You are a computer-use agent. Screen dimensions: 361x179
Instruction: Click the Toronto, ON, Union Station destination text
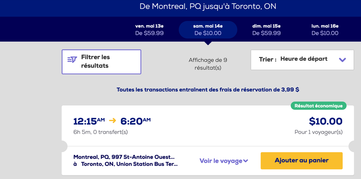tap(129, 164)
